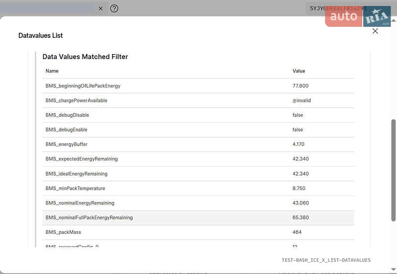Select the BMS_beginningOfLifePackEnergy row

click(x=83, y=86)
